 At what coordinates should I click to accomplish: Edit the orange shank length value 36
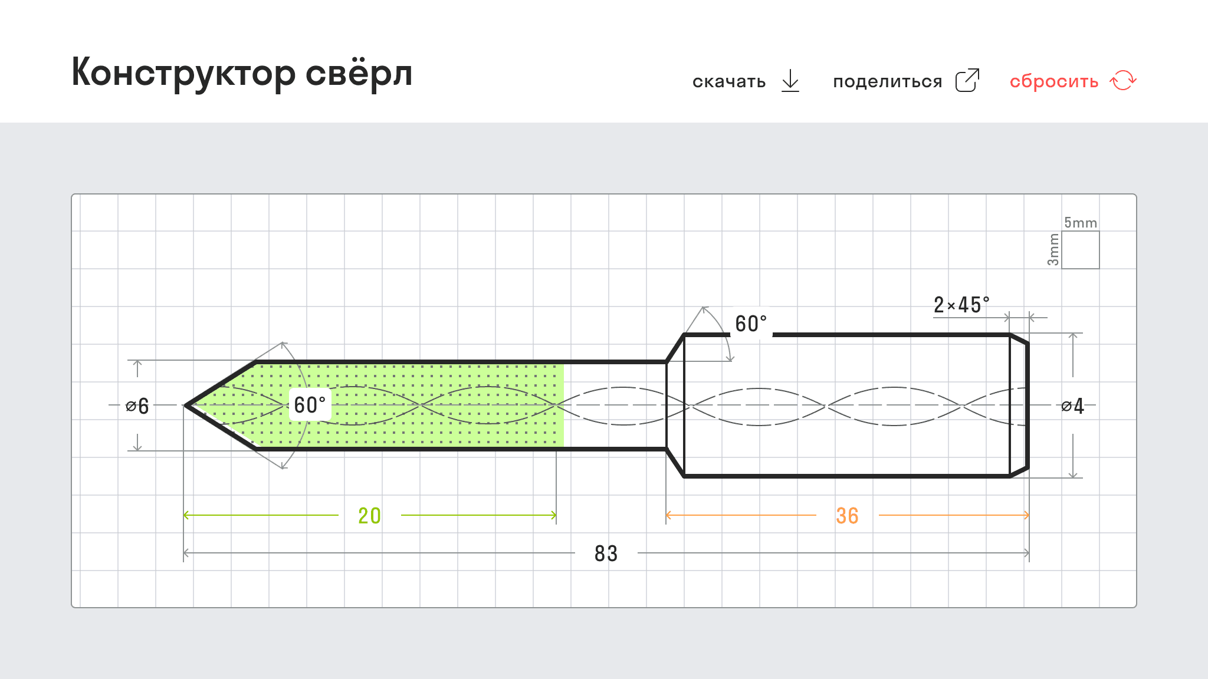847,516
